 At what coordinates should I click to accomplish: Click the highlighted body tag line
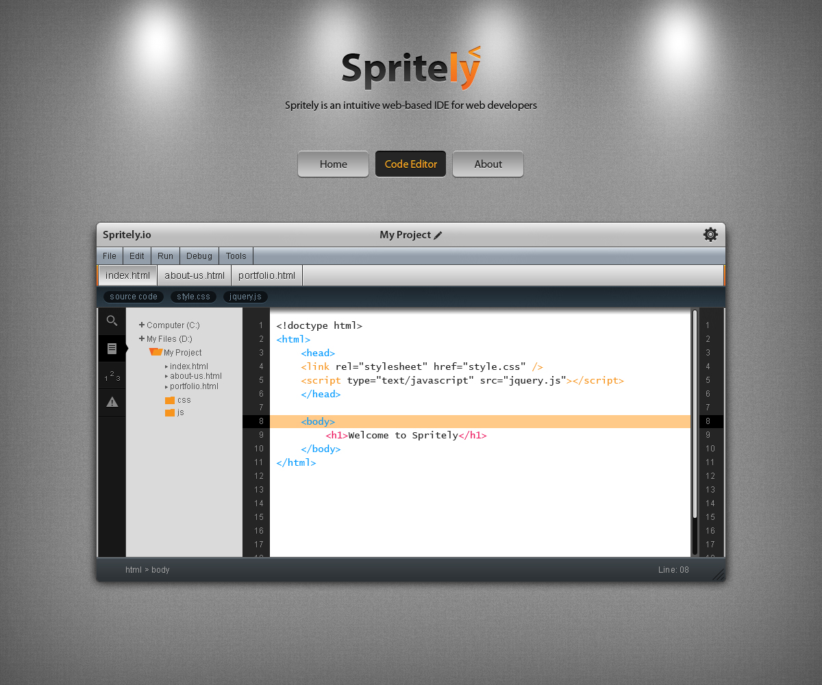[480, 421]
